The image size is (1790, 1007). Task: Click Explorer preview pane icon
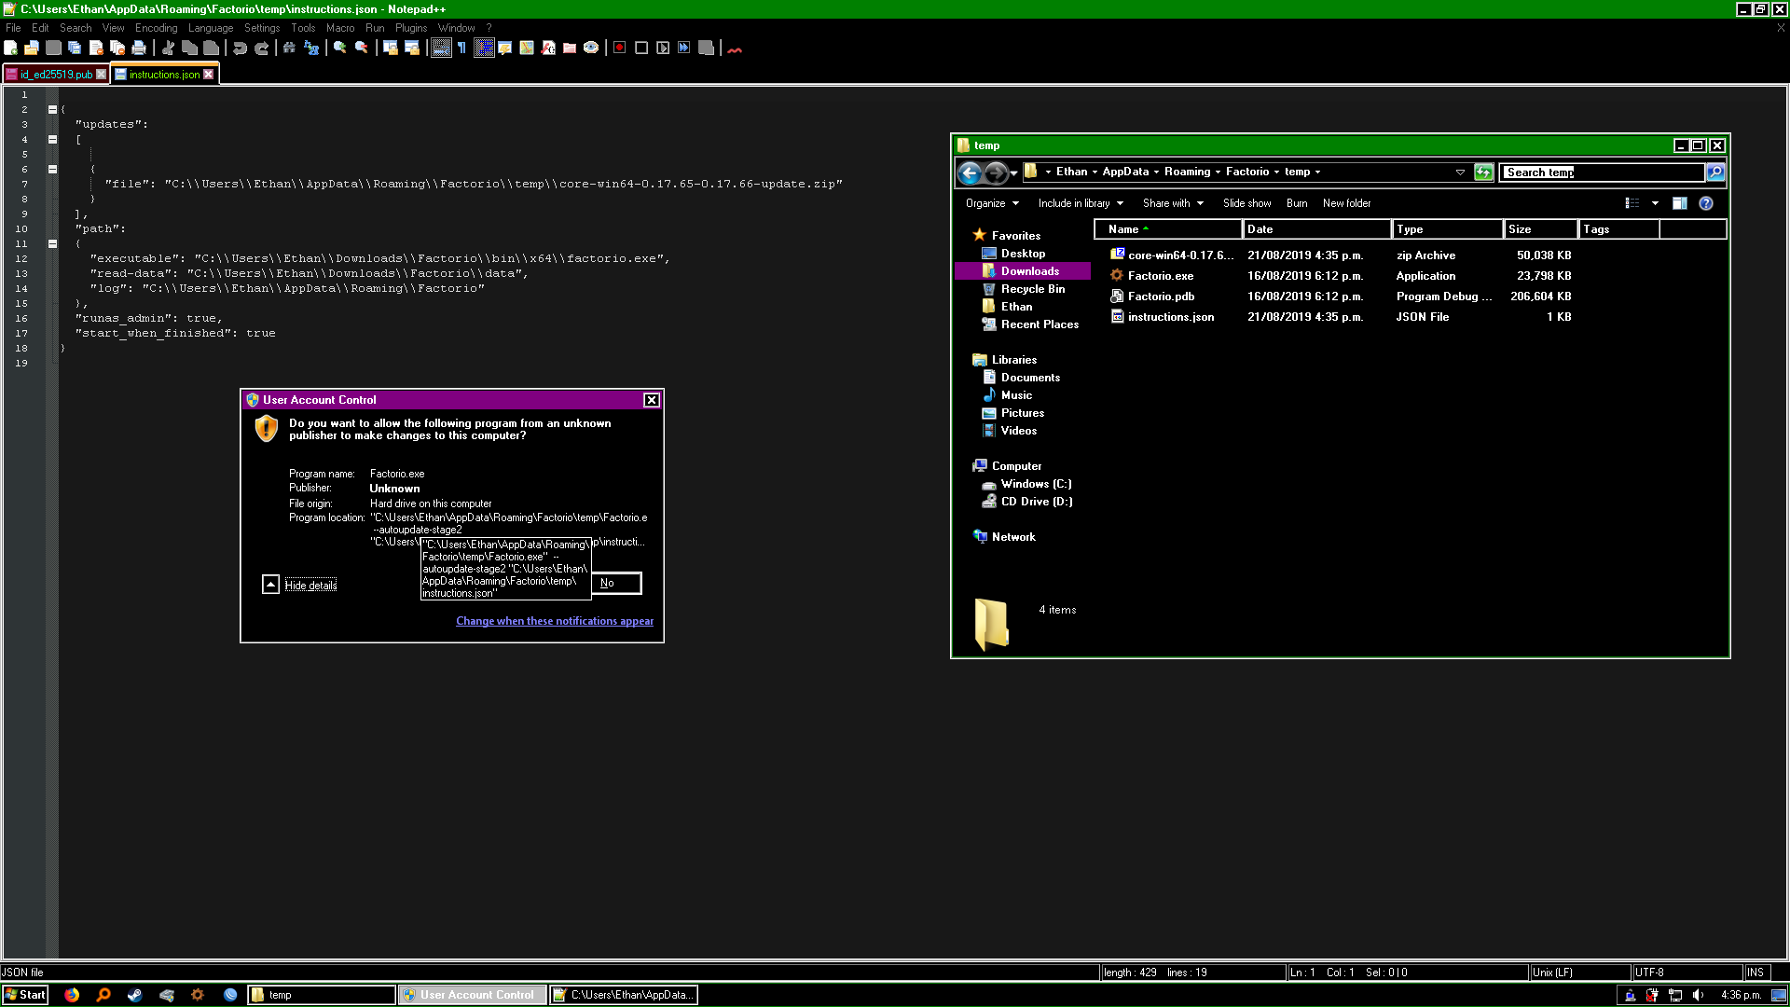point(1680,203)
